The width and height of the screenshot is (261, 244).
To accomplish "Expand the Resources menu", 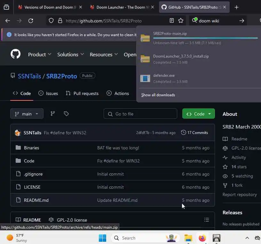I will pos(104,54).
